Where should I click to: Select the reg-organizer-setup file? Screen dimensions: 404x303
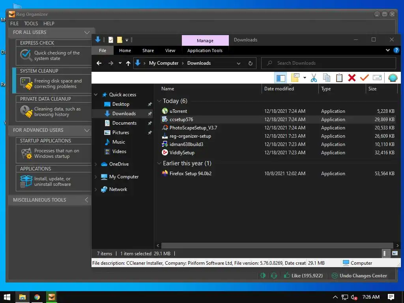pos(278,136)
